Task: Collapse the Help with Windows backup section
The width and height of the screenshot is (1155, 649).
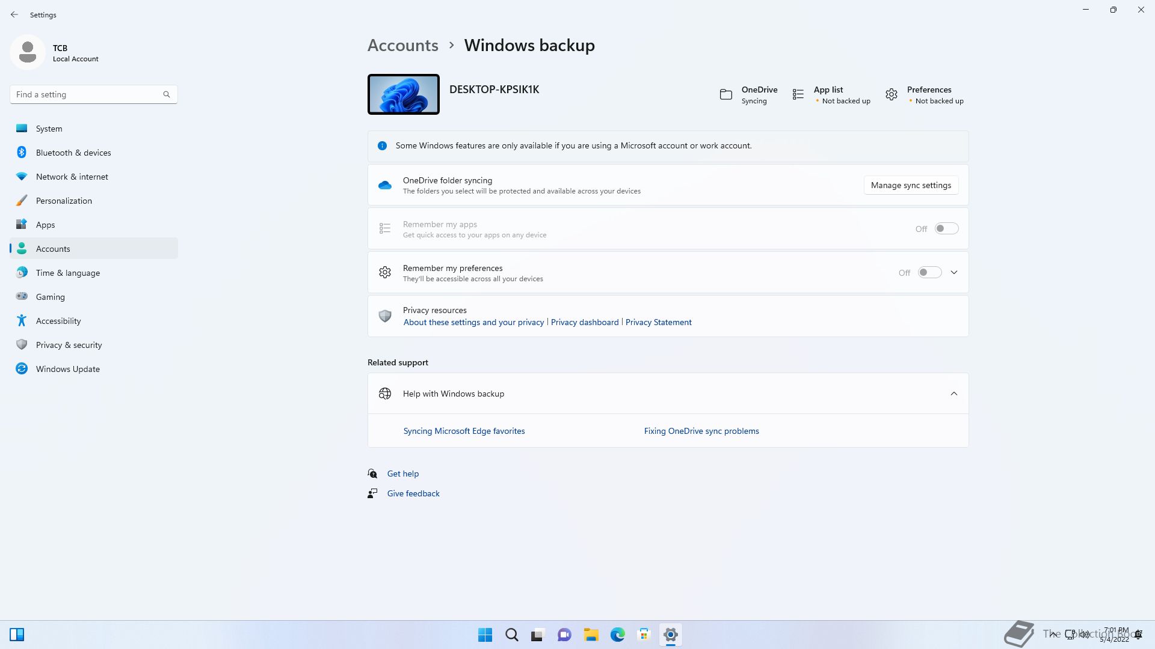Action: click(x=954, y=394)
